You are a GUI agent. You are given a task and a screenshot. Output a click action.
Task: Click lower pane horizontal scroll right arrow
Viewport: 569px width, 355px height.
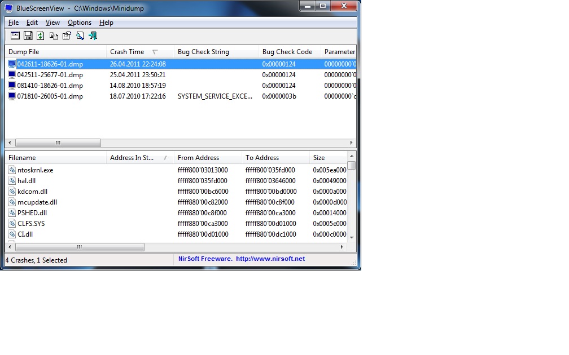(x=342, y=247)
